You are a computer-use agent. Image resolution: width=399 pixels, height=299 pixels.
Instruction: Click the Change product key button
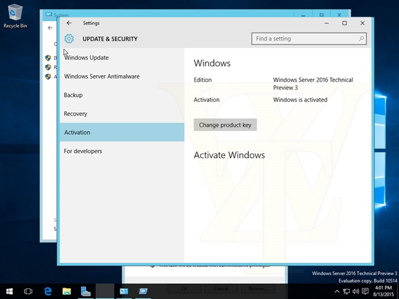click(x=225, y=125)
